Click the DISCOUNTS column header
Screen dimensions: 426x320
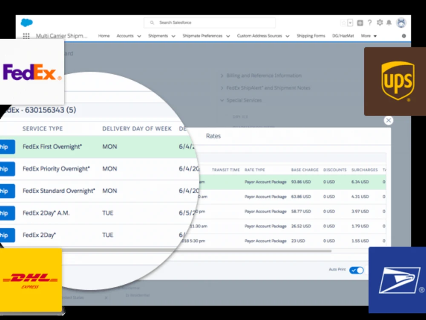pos(335,170)
